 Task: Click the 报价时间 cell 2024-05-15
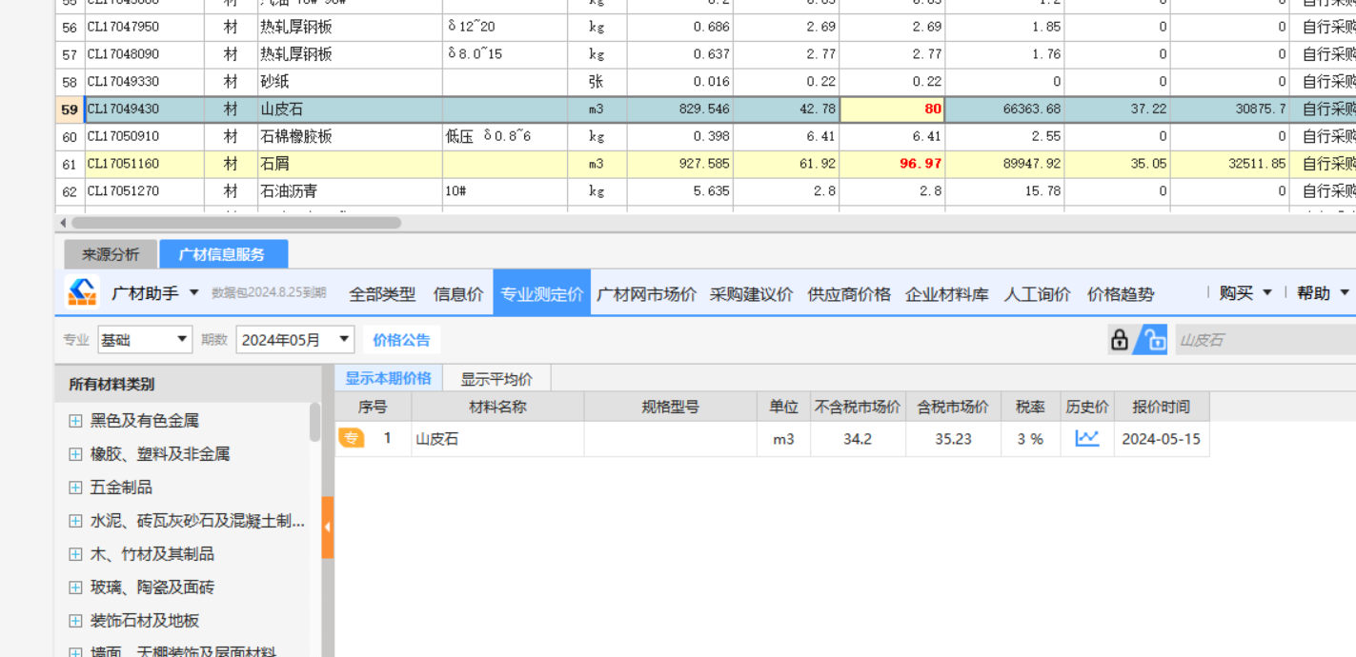click(x=1162, y=439)
